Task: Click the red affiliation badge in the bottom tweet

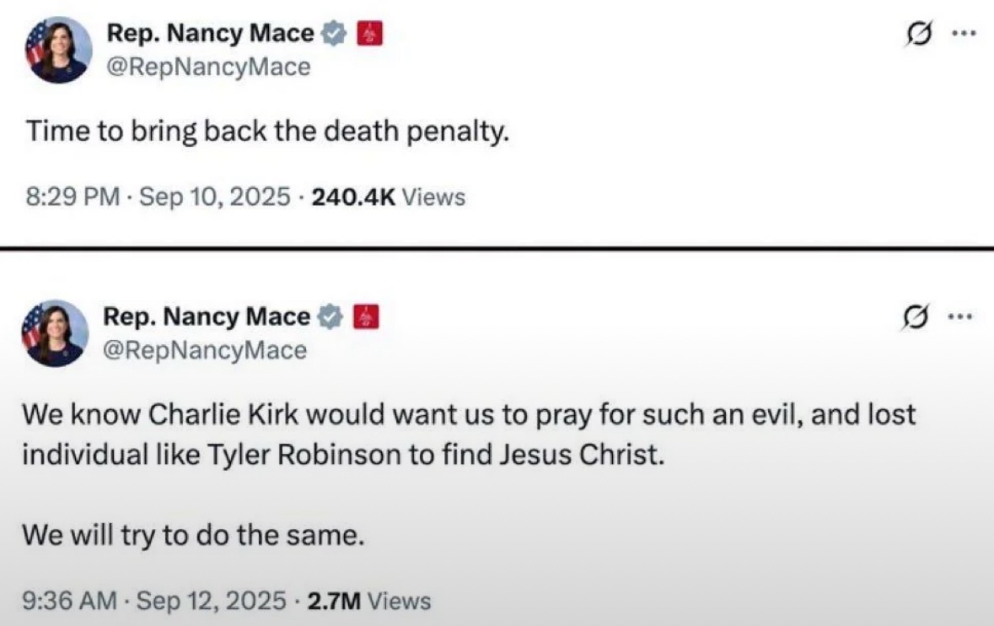Action: [x=366, y=317]
